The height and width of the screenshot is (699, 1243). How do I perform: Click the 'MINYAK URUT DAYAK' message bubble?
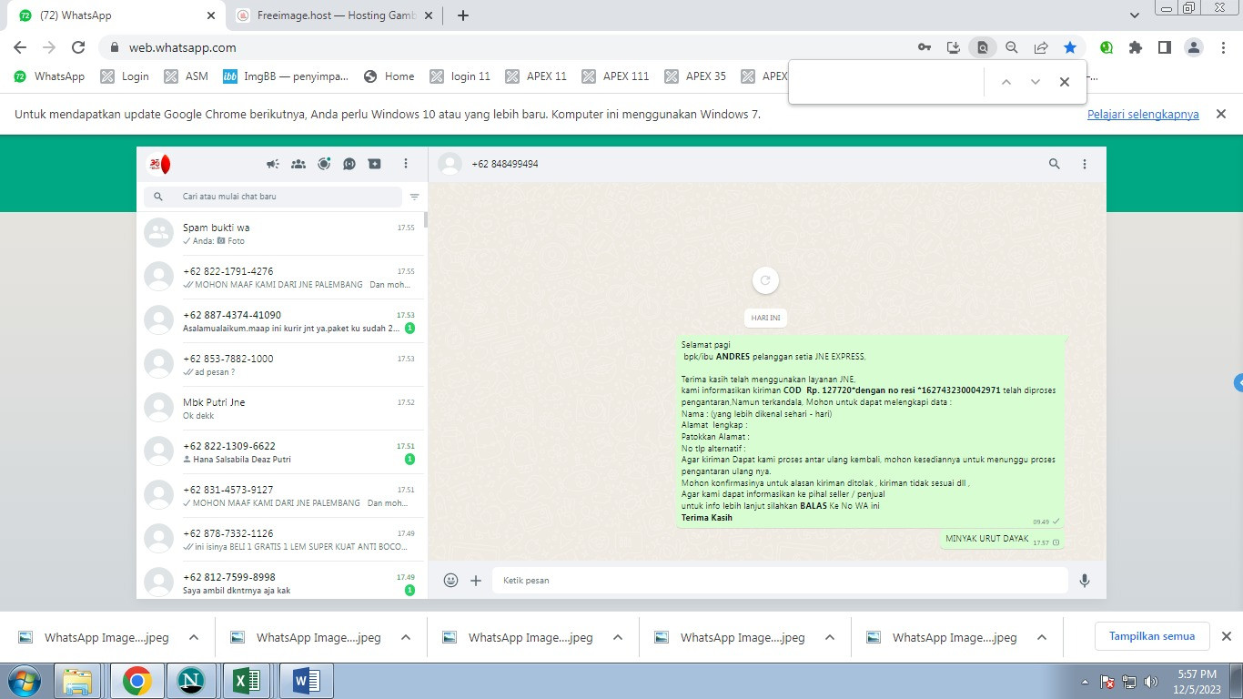[x=1002, y=540]
